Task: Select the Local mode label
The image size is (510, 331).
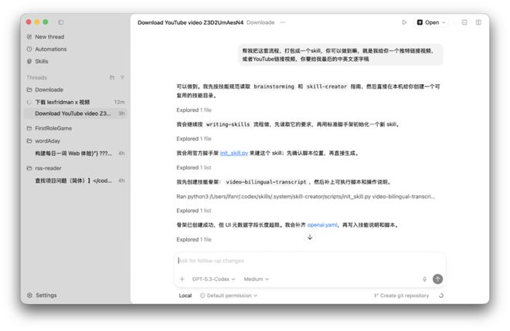Action: 185,296
